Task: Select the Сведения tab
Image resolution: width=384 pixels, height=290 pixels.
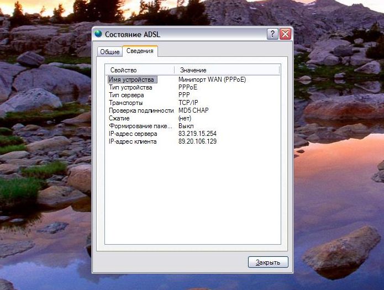Action: pos(140,51)
